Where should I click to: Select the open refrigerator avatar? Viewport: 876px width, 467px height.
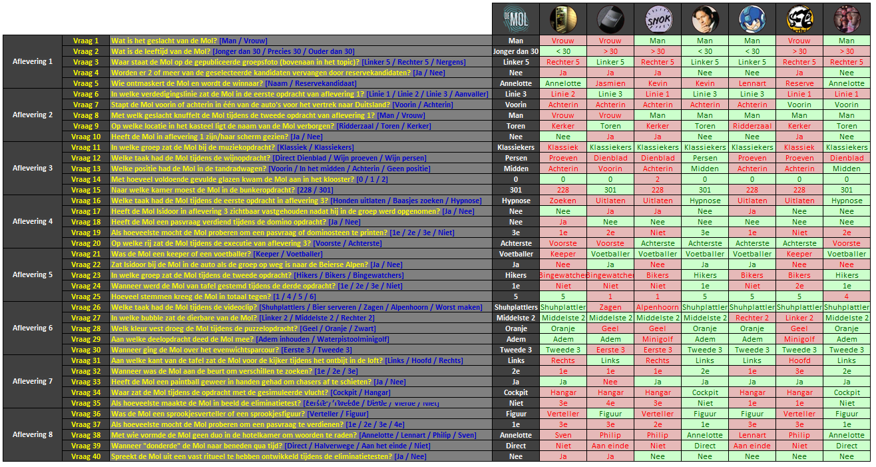click(x=562, y=19)
